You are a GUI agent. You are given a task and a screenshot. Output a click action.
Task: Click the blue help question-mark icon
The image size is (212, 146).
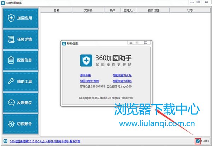click(198, 141)
